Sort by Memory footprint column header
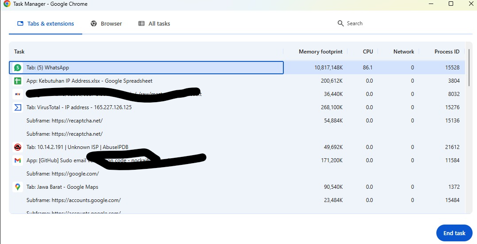 pyautogui.click(x=320, y=52)
